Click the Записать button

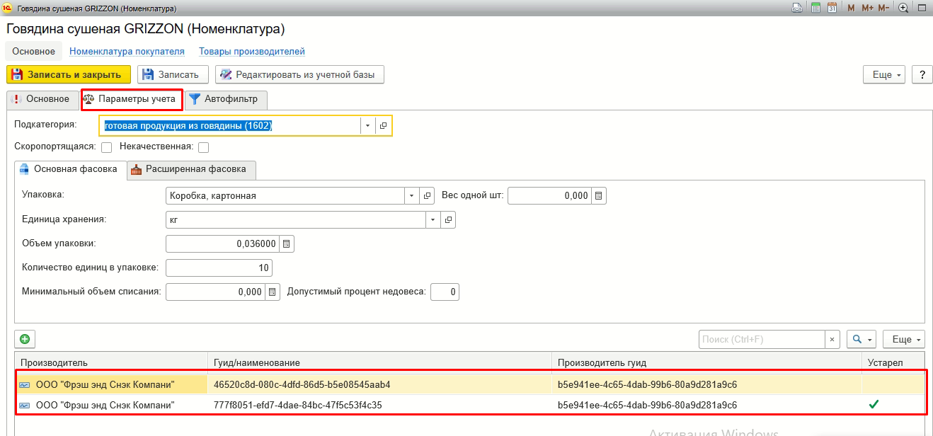point(173,74)
